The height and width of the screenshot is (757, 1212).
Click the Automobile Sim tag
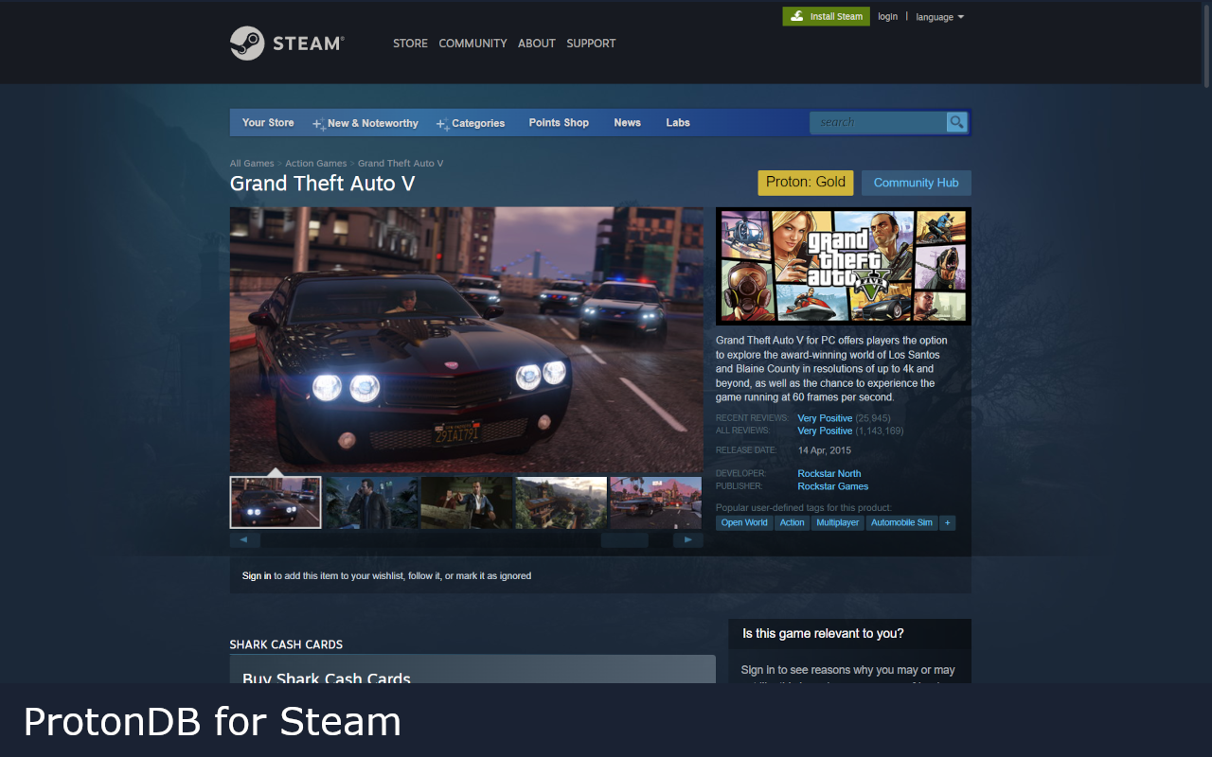click(x=901, y=522)
